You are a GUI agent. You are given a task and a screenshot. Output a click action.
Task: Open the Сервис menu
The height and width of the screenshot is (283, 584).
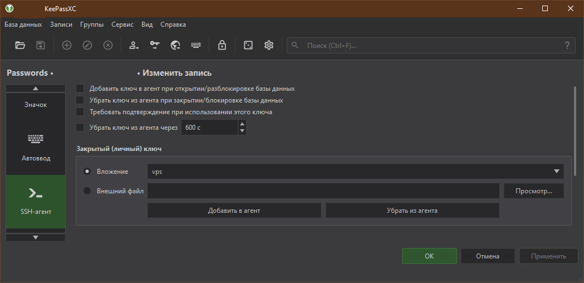[x=122, y=25]
